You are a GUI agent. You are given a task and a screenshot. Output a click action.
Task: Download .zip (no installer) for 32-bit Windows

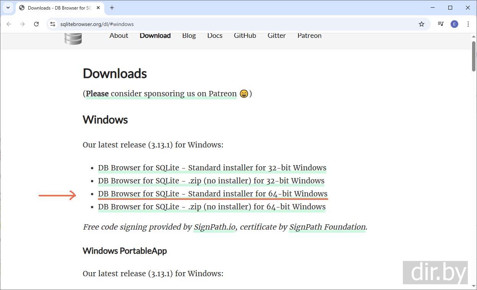click(x=211, y=181)
